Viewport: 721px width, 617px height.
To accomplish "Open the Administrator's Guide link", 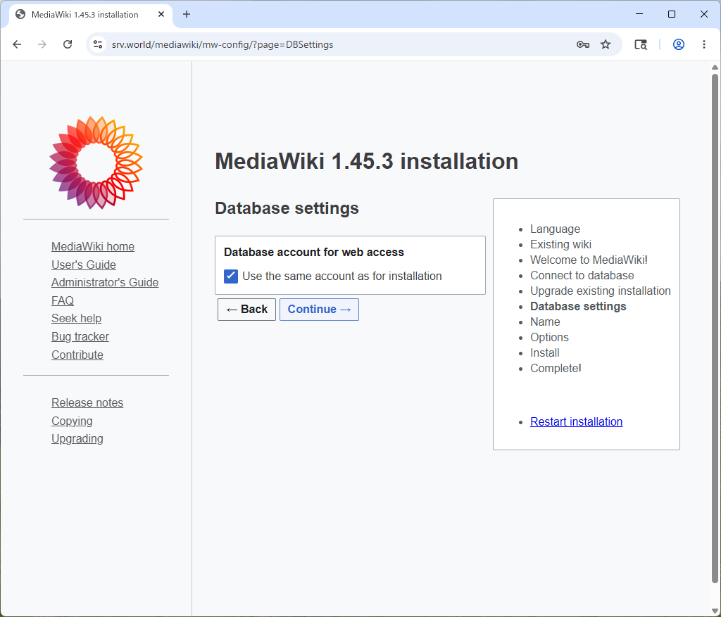I will click(105, 283).
